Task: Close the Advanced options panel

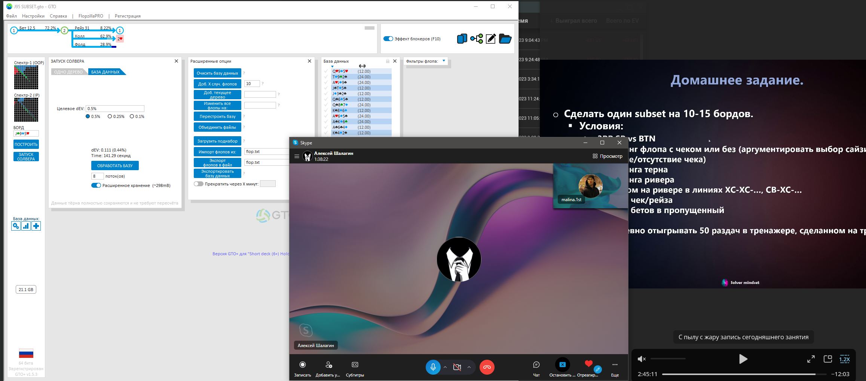Action: click(309, 61)
